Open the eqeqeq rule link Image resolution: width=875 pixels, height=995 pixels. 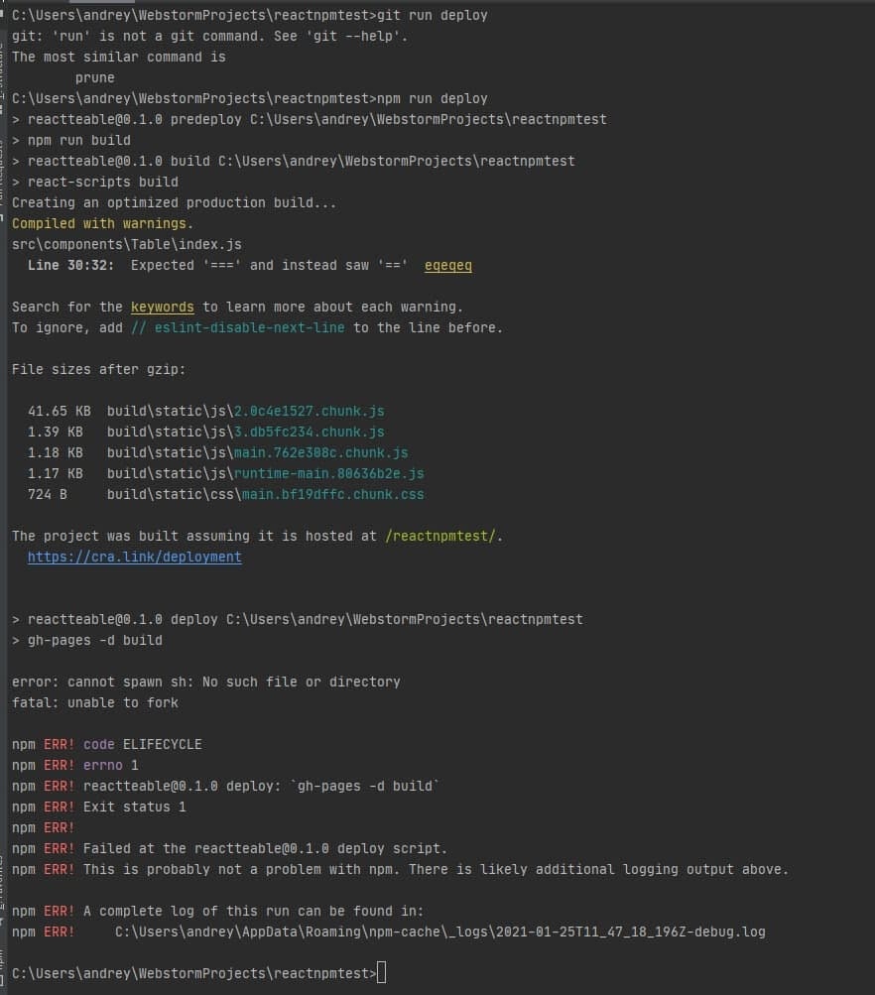448,265
